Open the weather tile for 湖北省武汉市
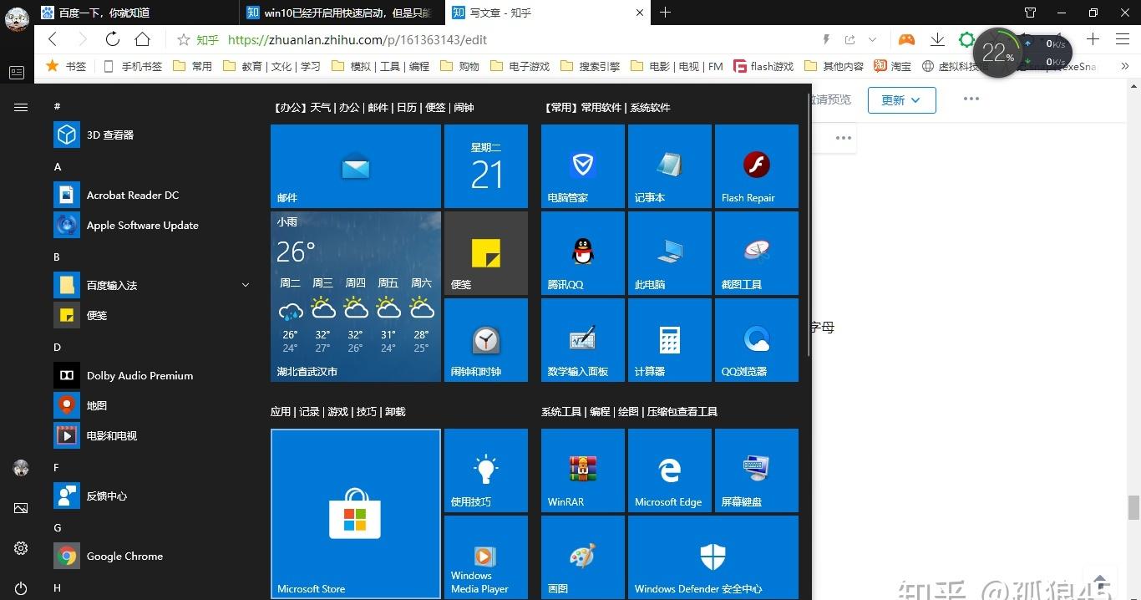This screenshot has width=1141, height=600. (x=356, y=297)
